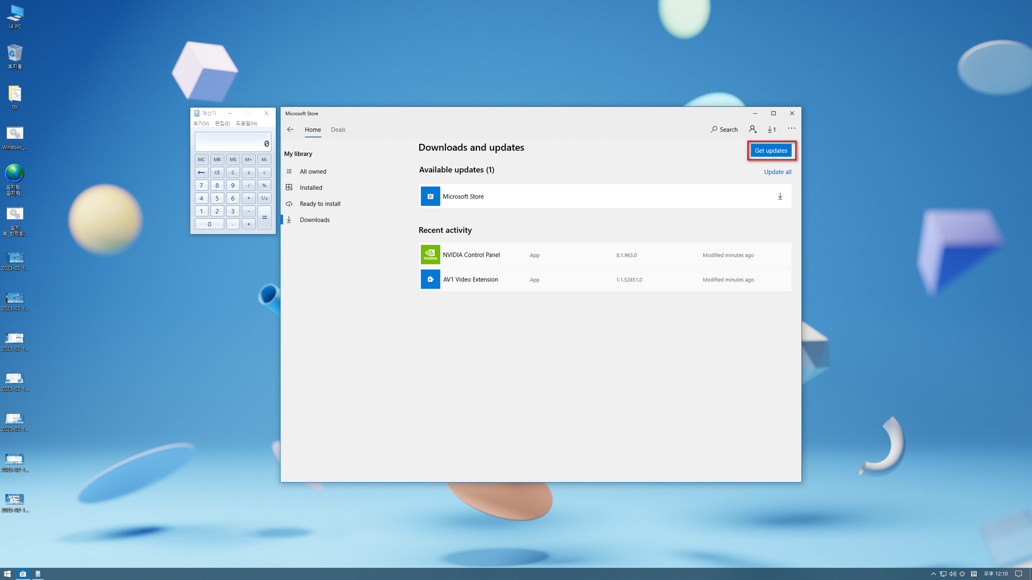Click MS button in Calculator

(233, 159)
